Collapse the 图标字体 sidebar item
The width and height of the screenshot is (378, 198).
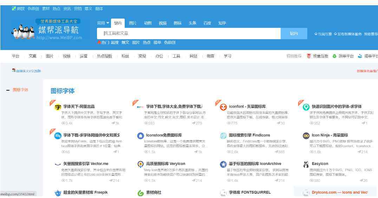8,90
